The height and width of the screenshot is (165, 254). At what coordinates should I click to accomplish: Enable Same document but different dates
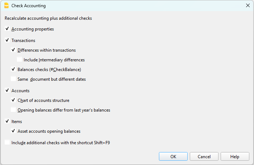(x=13, y=79)
